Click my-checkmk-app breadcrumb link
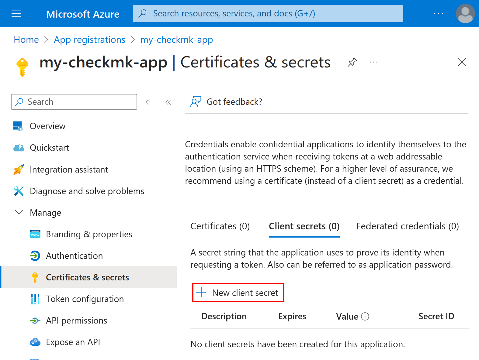This screenshot has width=479, height=360. [x=176, y=40]
